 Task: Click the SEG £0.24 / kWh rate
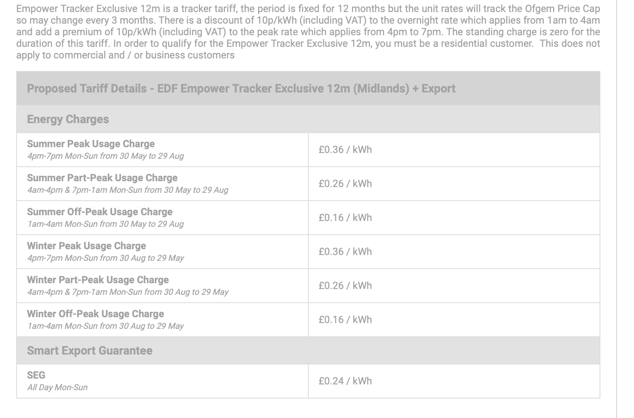pos(345,381)
